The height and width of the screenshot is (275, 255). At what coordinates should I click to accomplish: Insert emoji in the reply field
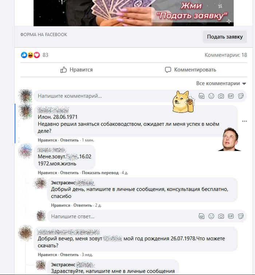211,216
